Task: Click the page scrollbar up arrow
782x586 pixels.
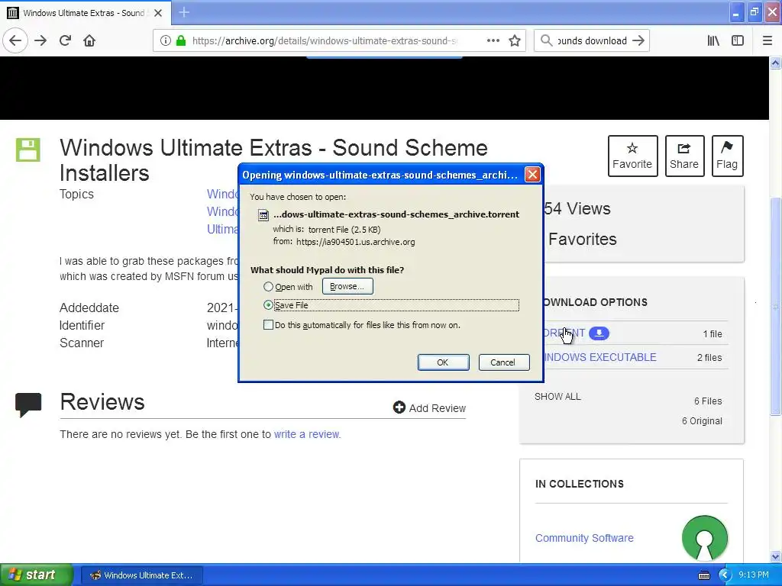Action: pos(776,63)
